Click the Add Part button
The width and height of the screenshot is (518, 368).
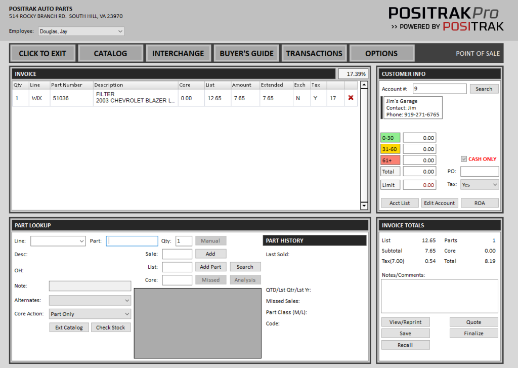(211, 267)
